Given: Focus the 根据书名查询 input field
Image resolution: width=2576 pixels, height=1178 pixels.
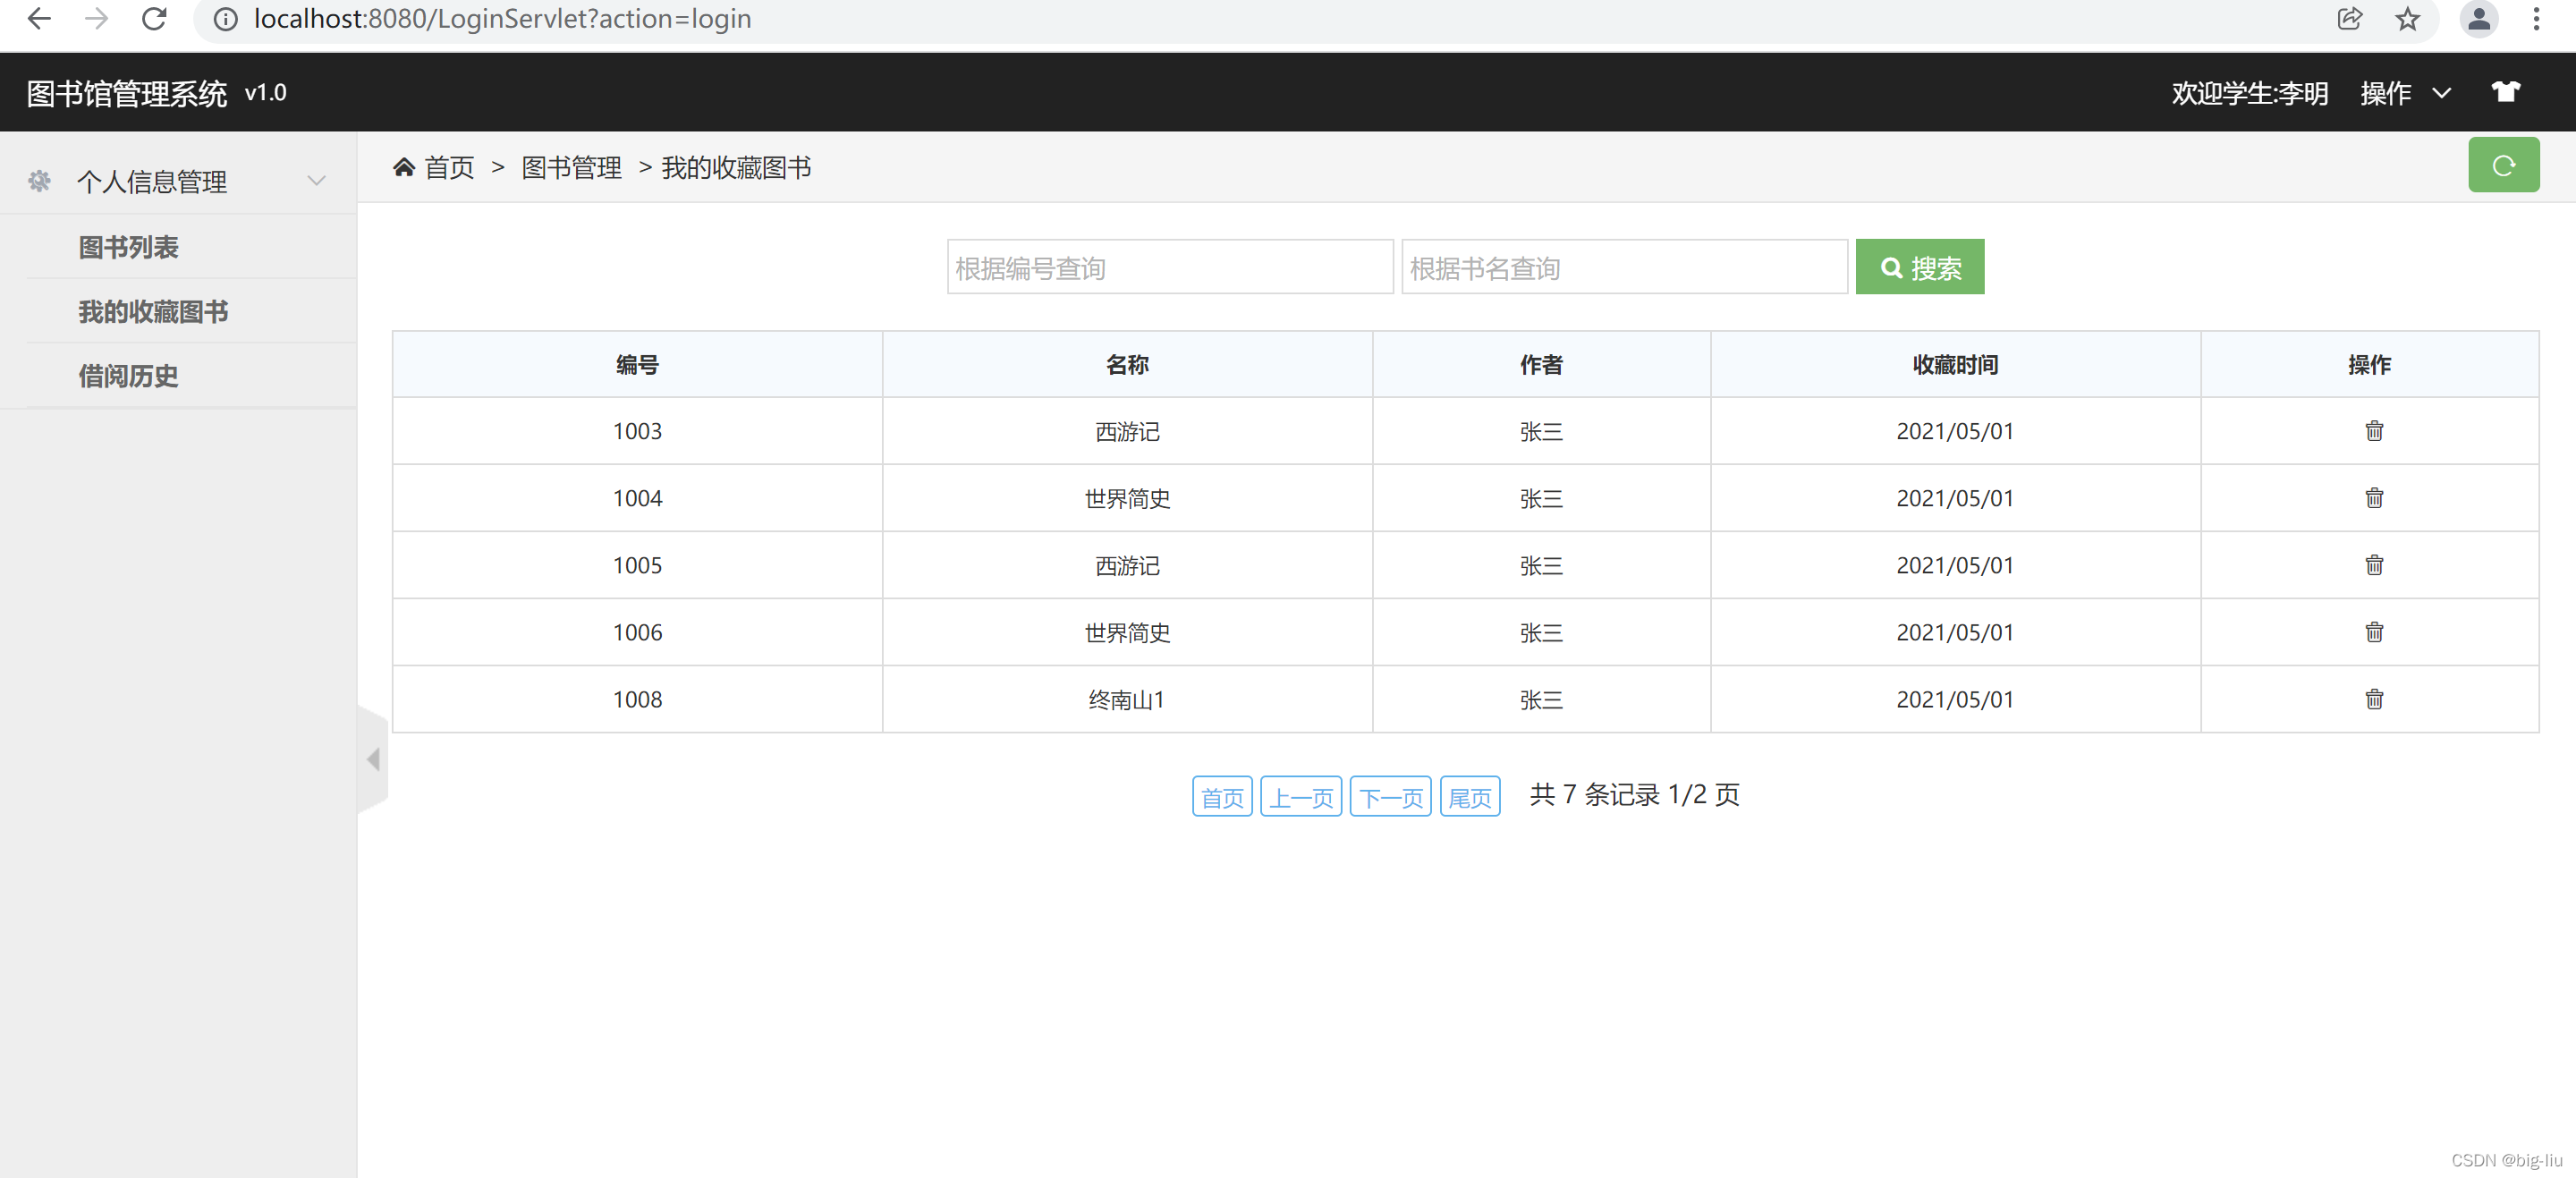Looking at the screenshot, I should [1624, 267].
